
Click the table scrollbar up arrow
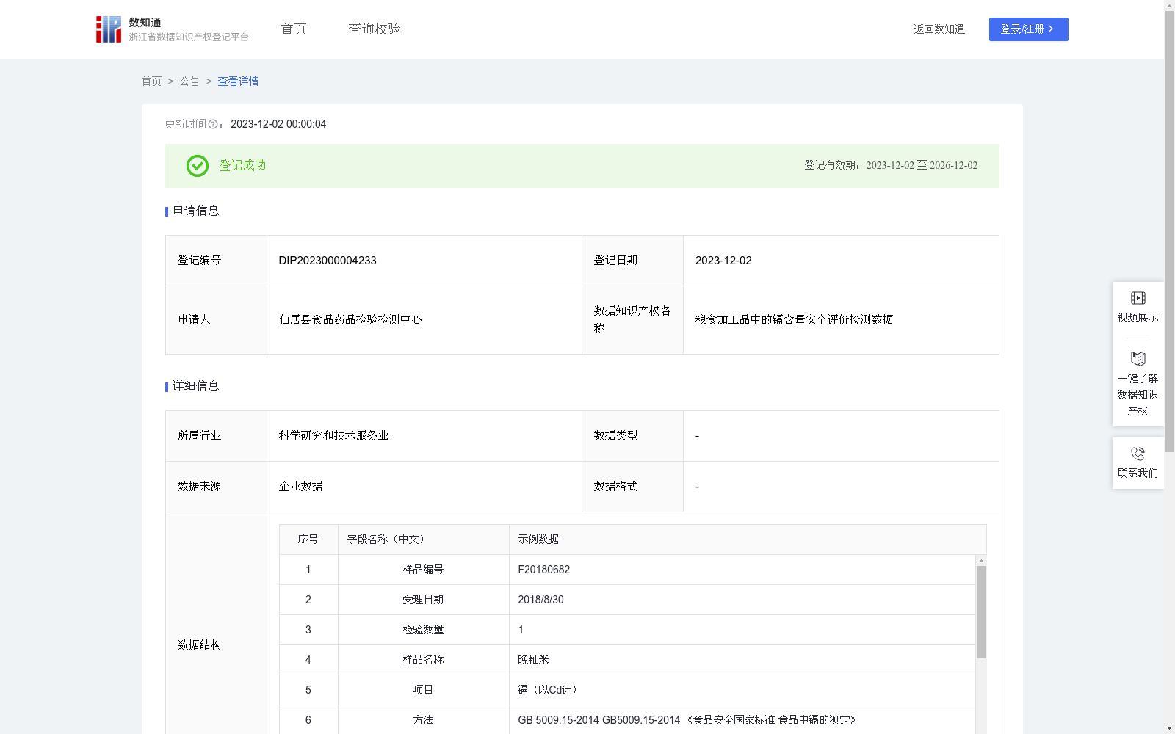pos(981,561)
